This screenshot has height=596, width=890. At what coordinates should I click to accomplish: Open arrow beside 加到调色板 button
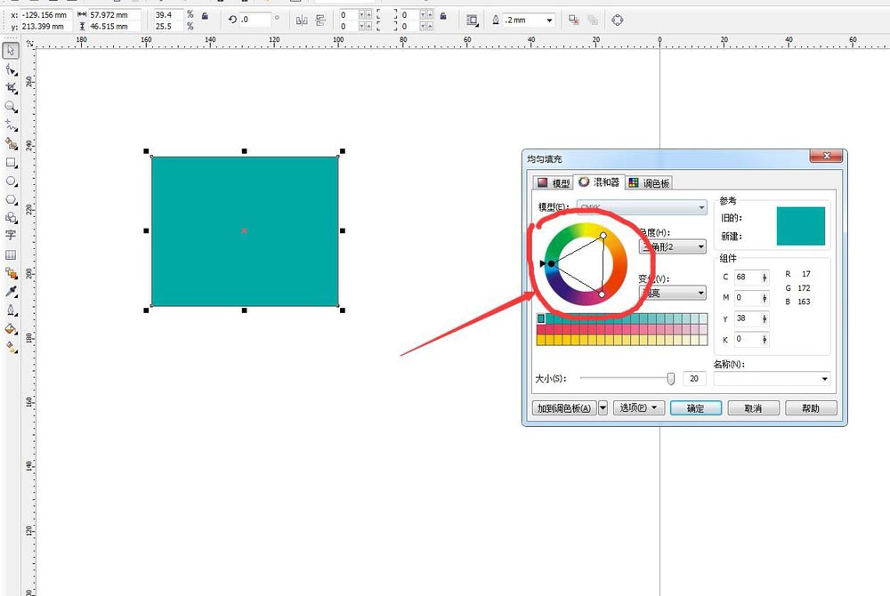[603, 407]
